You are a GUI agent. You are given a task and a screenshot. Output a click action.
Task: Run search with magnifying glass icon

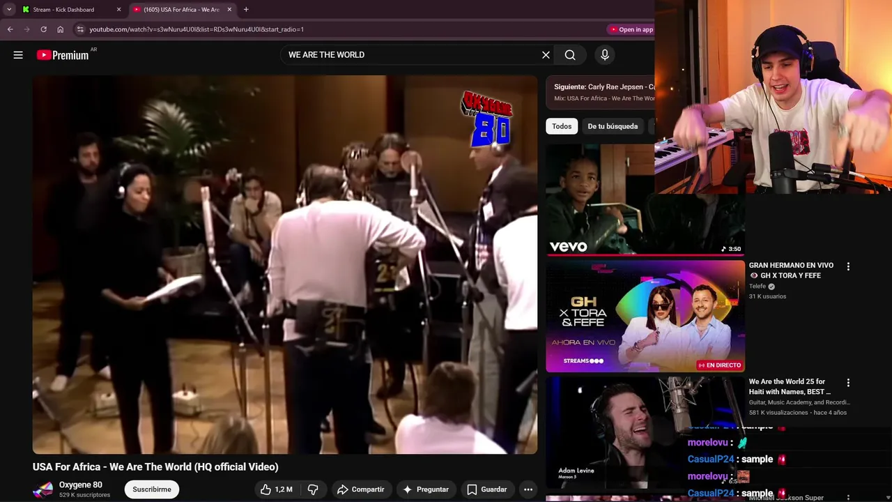[x=570, y=55]
